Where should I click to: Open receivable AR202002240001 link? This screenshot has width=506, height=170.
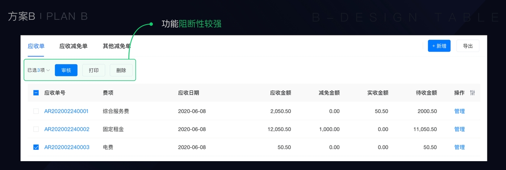[x=66, y=111]
